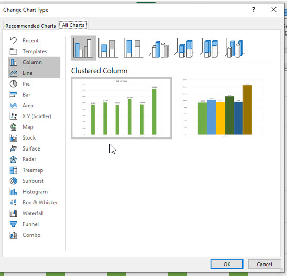
Task: Pick the multicolored column chart preview
Action: pyautogui.click(x=223, y=108)
